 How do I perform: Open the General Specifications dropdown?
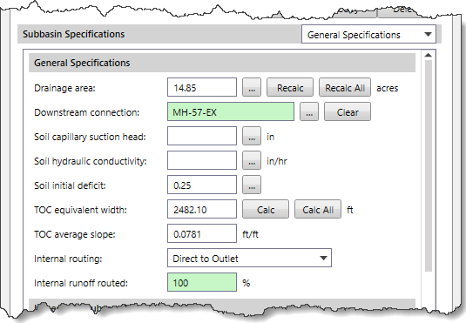click(368, 35)
